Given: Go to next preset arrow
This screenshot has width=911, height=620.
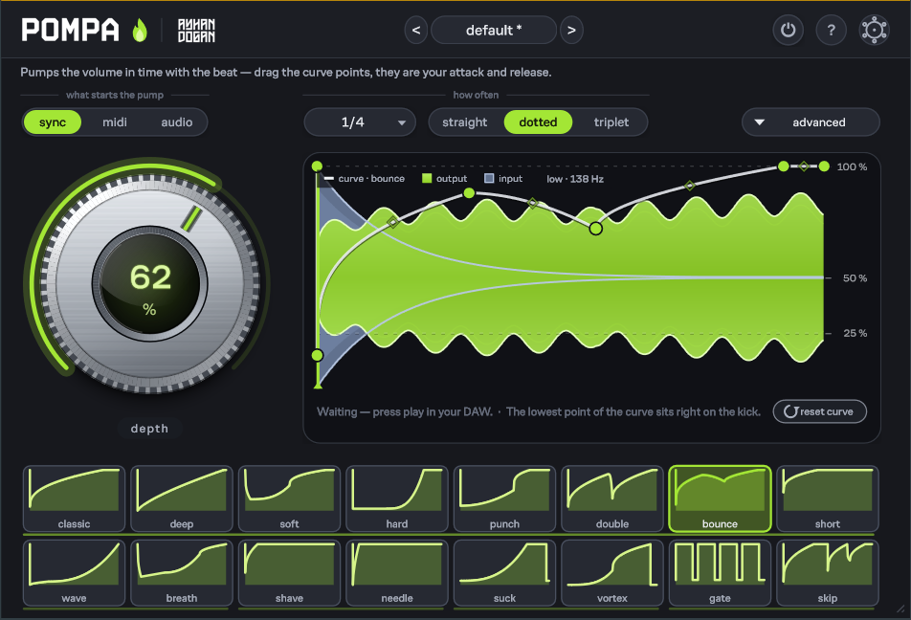Looking at the screenshot, I should pyautogui.click(x=571, y=30).
